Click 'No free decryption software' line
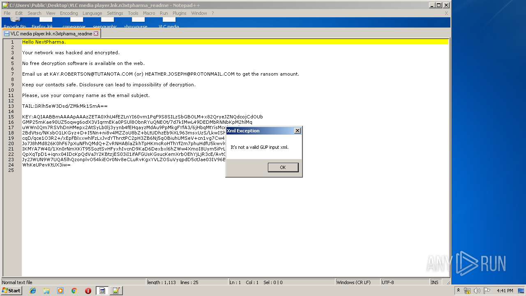This screenshot has width=526, height=296. coord(83,63)
